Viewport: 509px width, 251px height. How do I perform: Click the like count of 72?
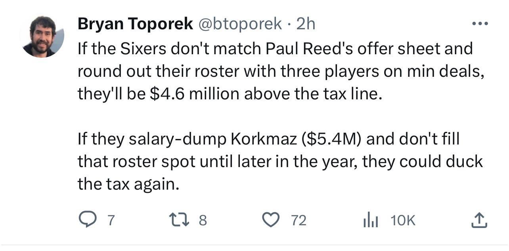[x=299, y=220]
